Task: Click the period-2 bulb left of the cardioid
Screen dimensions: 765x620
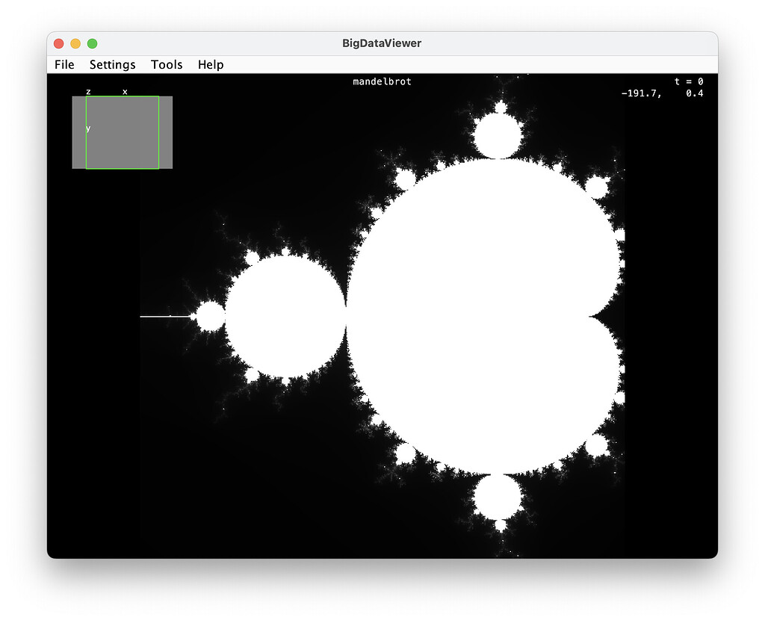Action: 284,314
